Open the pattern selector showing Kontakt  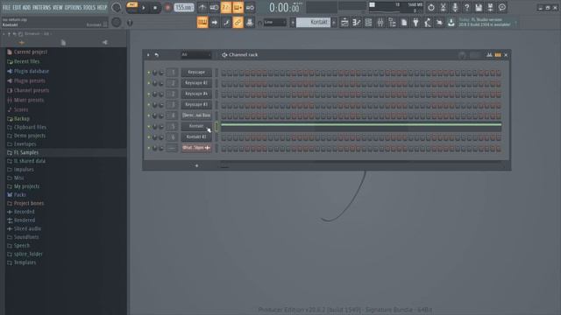313,23
